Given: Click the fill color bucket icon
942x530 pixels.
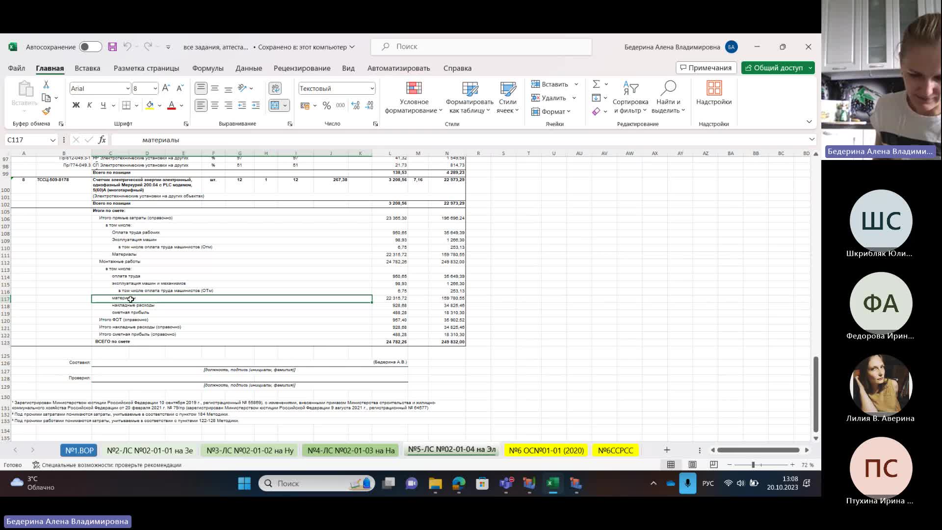Looking at the screenshot, I should [150, 105].
